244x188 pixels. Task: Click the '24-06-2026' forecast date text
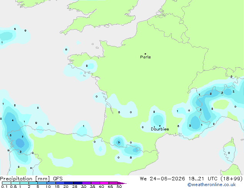coord(167,179)
